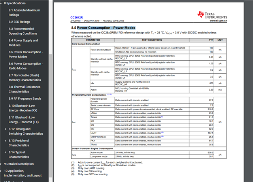
Task: Click the I2C typical value 10.1
Action: (211, 121)
